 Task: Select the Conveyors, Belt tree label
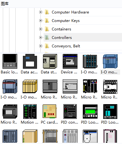(66, 46)
